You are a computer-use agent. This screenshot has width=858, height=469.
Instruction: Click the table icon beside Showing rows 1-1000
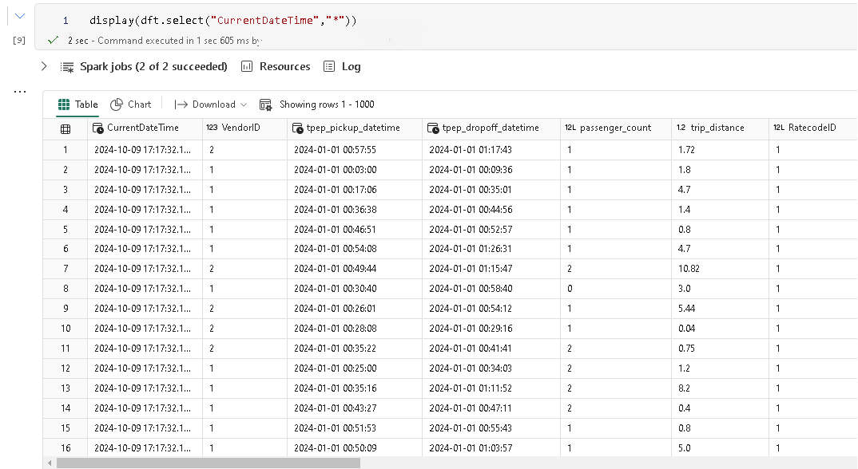(x=265, y=104)
